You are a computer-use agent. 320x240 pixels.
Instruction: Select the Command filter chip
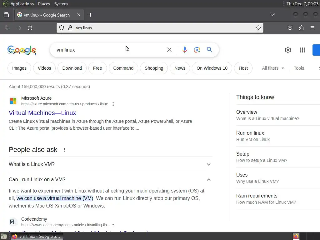pyautogui.click(x=123, y=68)
